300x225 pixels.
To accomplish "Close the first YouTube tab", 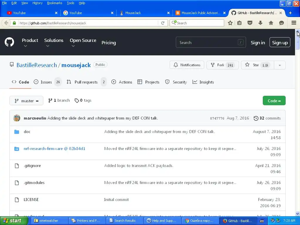I will pyautogui.click(x=56, y=13).
